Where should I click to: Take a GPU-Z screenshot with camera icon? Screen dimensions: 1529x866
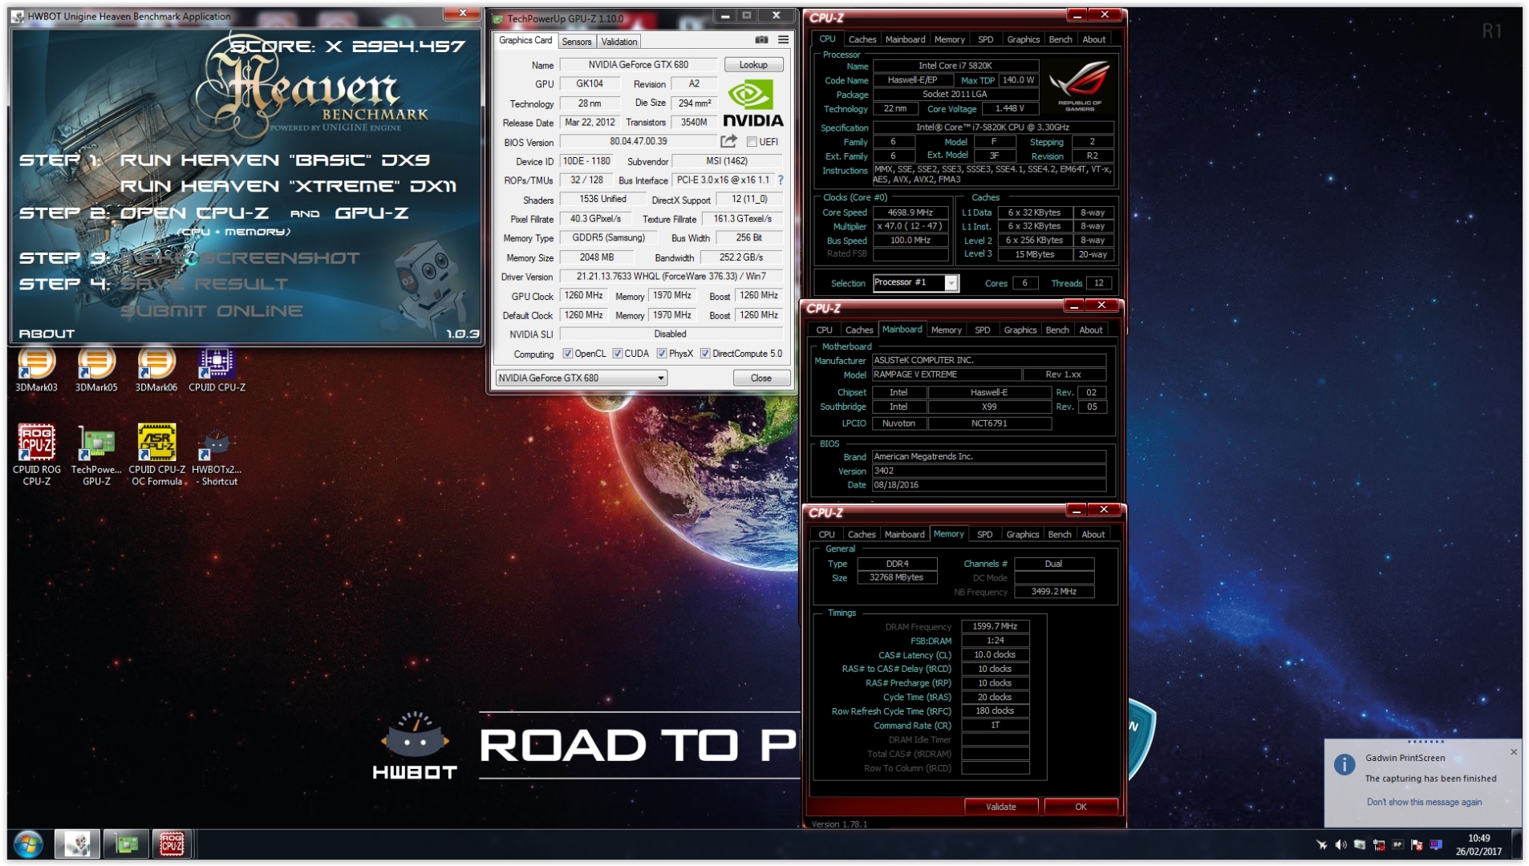coord(761,40)
